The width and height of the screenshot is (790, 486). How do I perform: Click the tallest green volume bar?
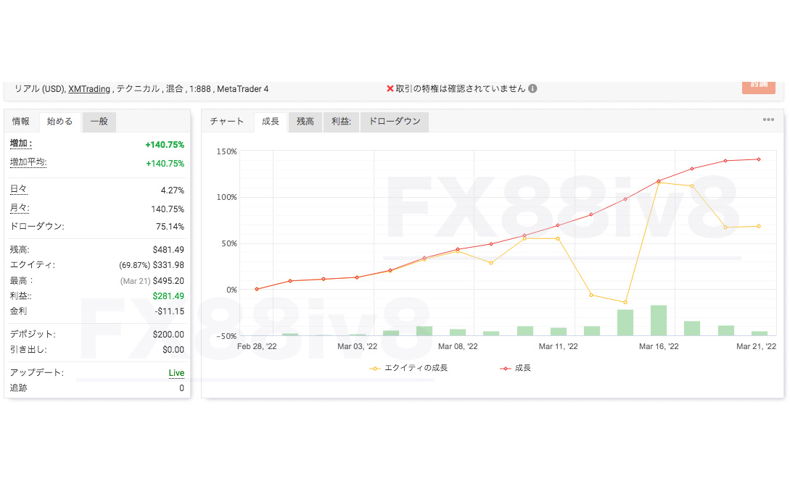coord(659,320)
